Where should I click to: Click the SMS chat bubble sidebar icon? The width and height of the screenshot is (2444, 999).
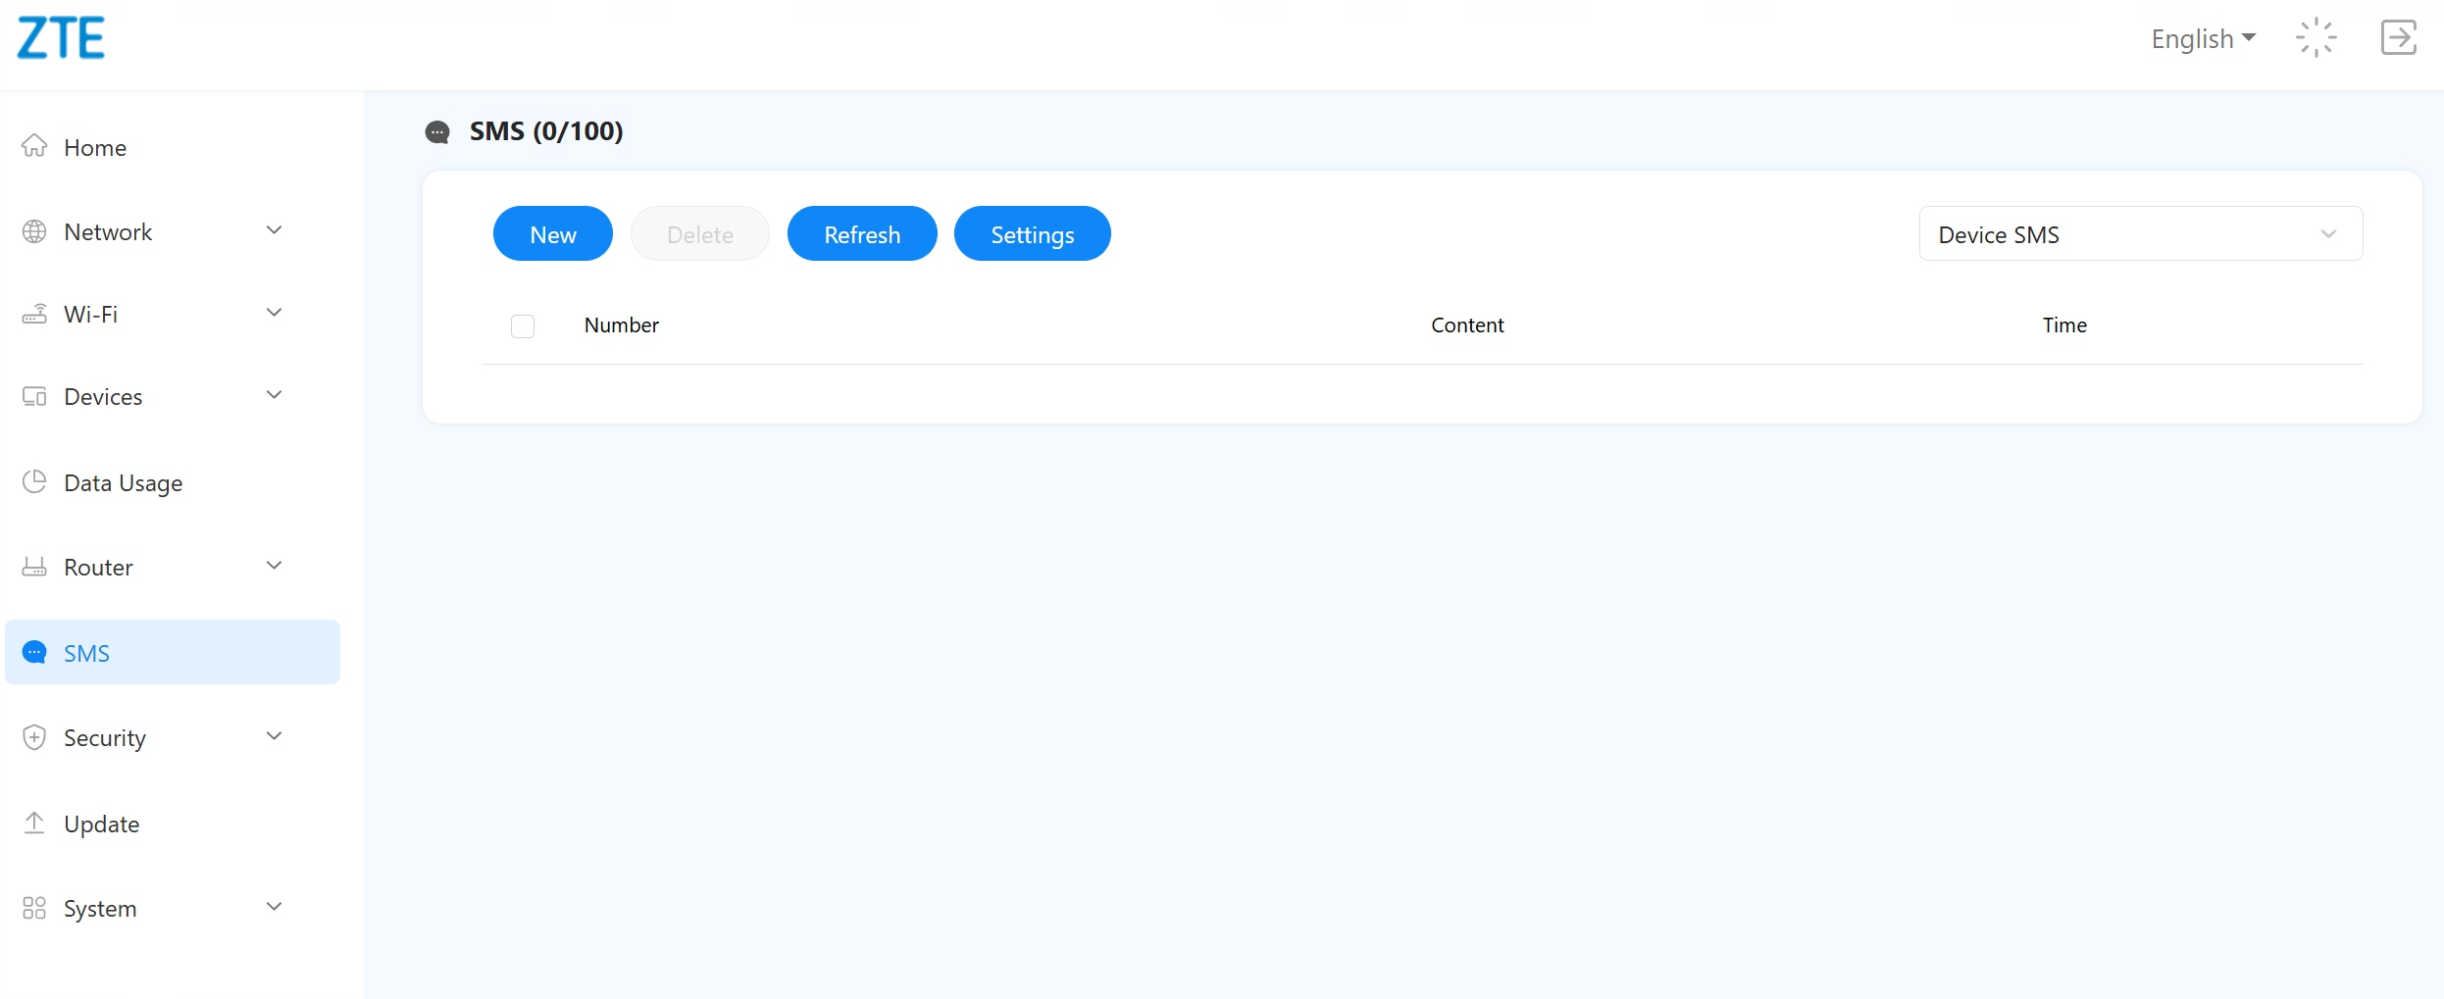34,652
